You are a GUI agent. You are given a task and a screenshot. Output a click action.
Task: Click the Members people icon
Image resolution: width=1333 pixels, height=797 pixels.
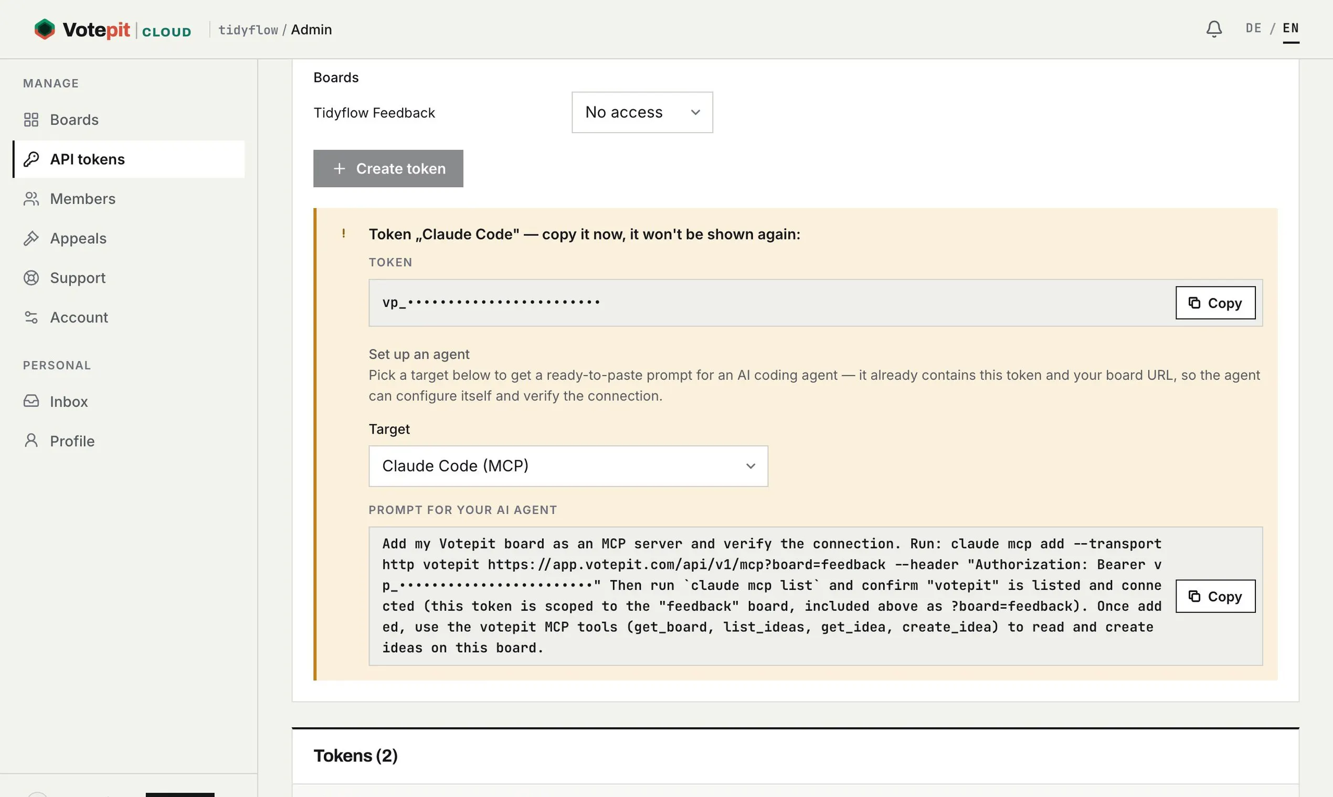pos(31,199)
